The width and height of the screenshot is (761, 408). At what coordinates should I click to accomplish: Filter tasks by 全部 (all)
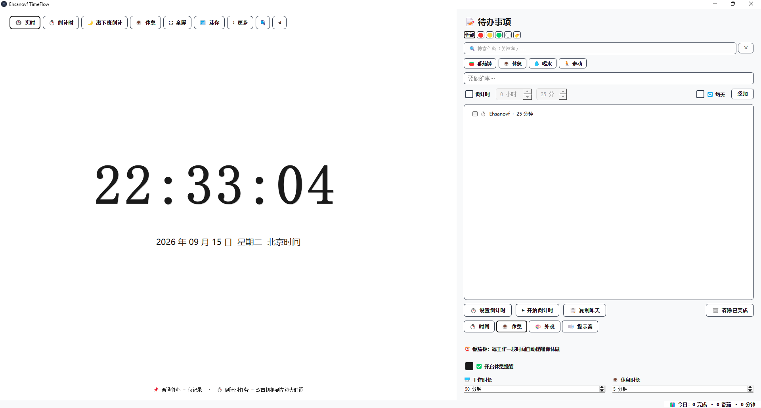coord(469,35)
